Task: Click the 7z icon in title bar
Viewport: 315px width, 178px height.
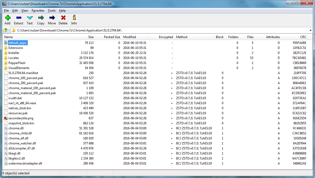Action: [x=4, y=4]
